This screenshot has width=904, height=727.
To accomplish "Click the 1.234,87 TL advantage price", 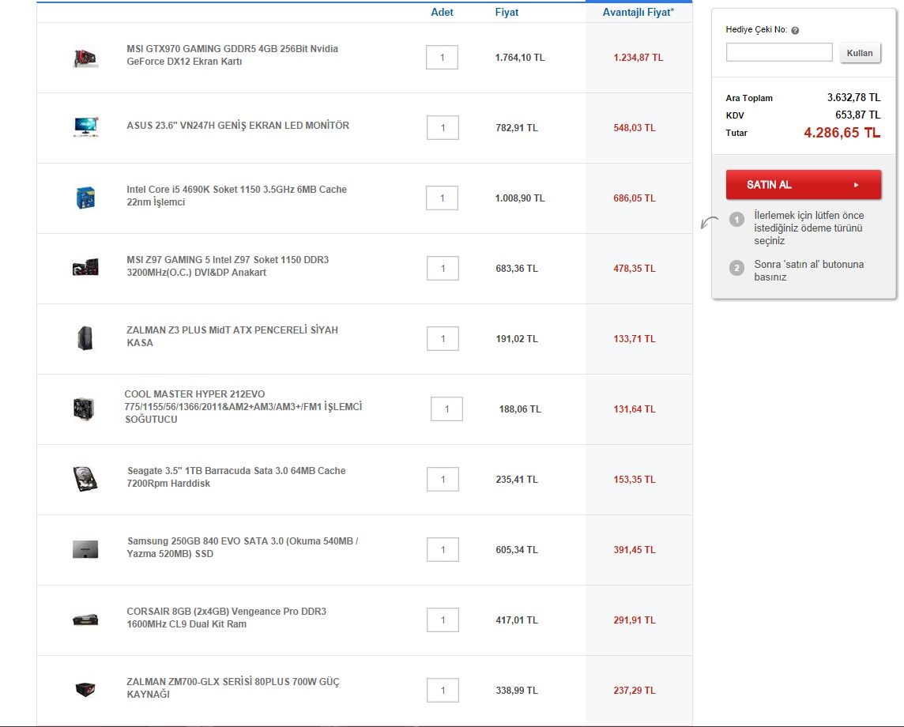I will [x=638, y=58].
